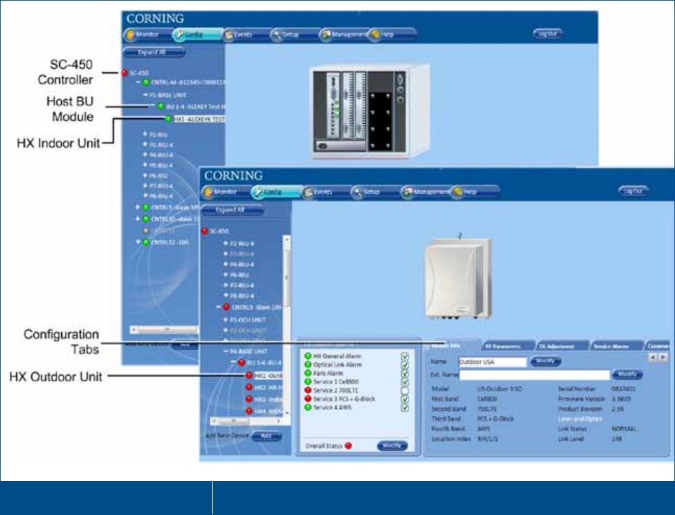The width and height of the screenshot is (675, 515).
Task: Click Setup tools icon in back window
Action: [x=276, y=35]
